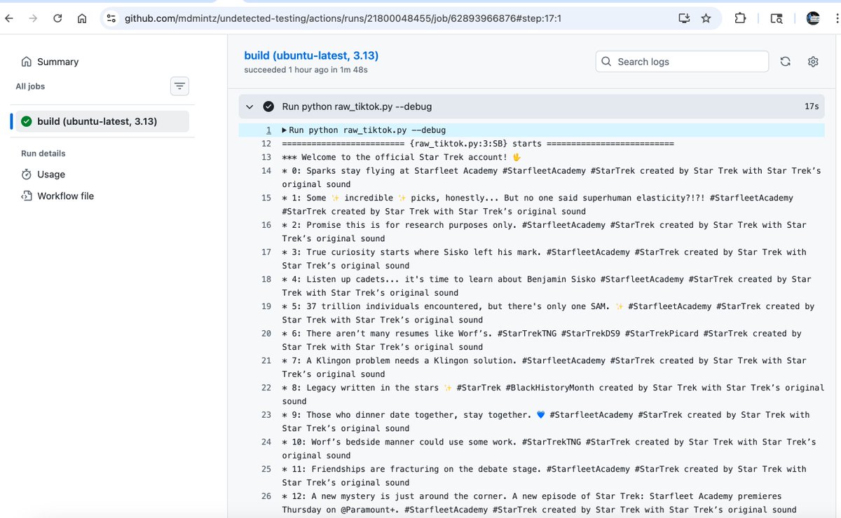Go back with the browser back arrow
Screen dimensions: 841x518
tap(9, 19)
